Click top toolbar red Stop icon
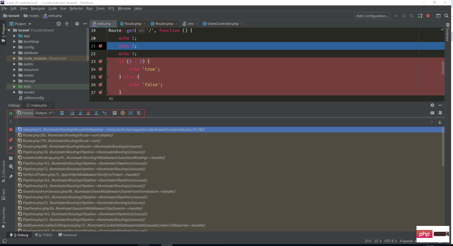 coord(428,16)
